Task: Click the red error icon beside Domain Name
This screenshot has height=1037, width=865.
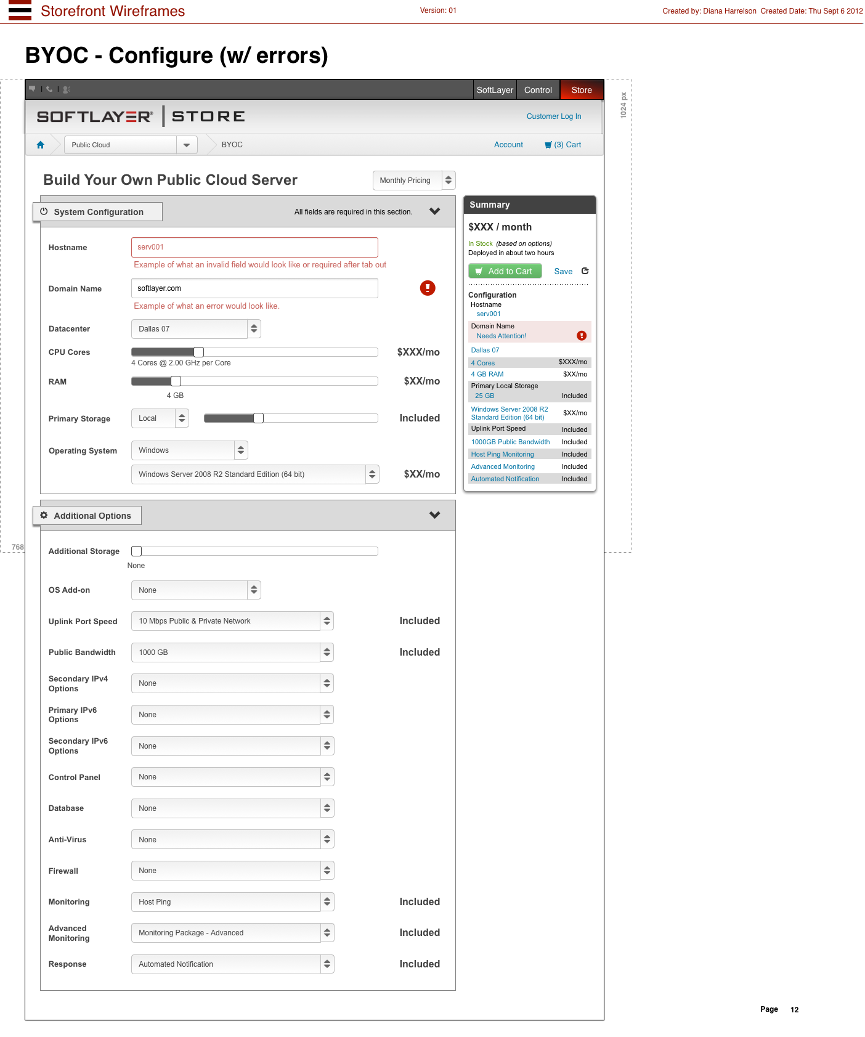Action: coord(428,288)
